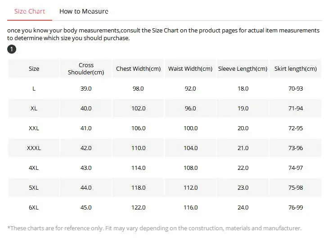This screenshot has width=328, height=246.
Task: Select the Cross Shoulder(cm) column header
Action: 86,68
